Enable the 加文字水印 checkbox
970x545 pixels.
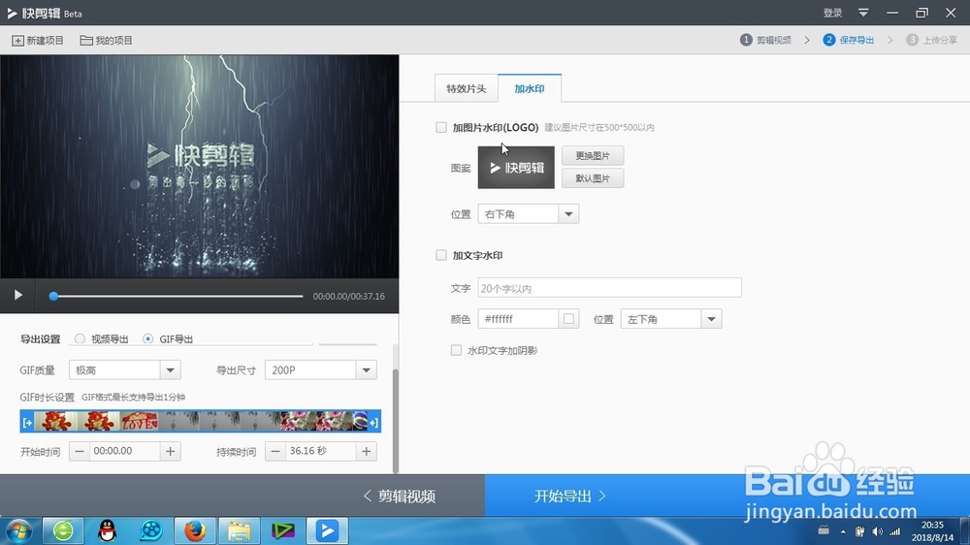(441, 255)
